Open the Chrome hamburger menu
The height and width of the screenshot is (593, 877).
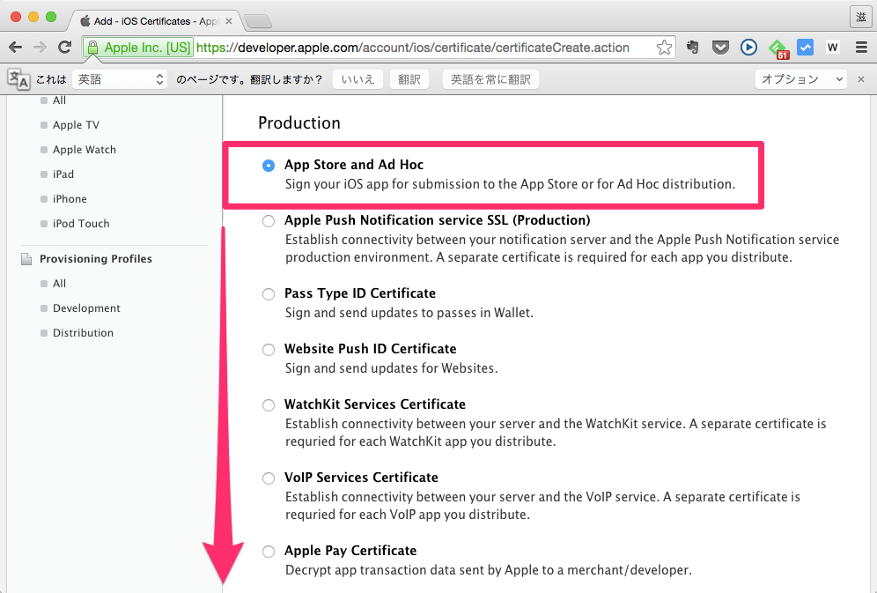click(861, 48)
